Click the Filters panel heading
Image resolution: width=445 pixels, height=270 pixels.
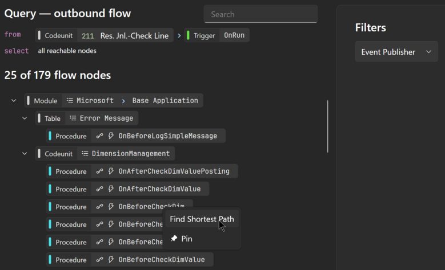(x=370, y=28)
